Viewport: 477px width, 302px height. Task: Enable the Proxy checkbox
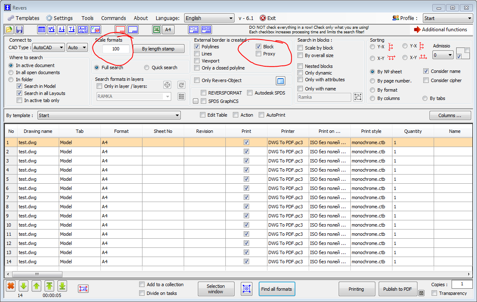(259, 54)
